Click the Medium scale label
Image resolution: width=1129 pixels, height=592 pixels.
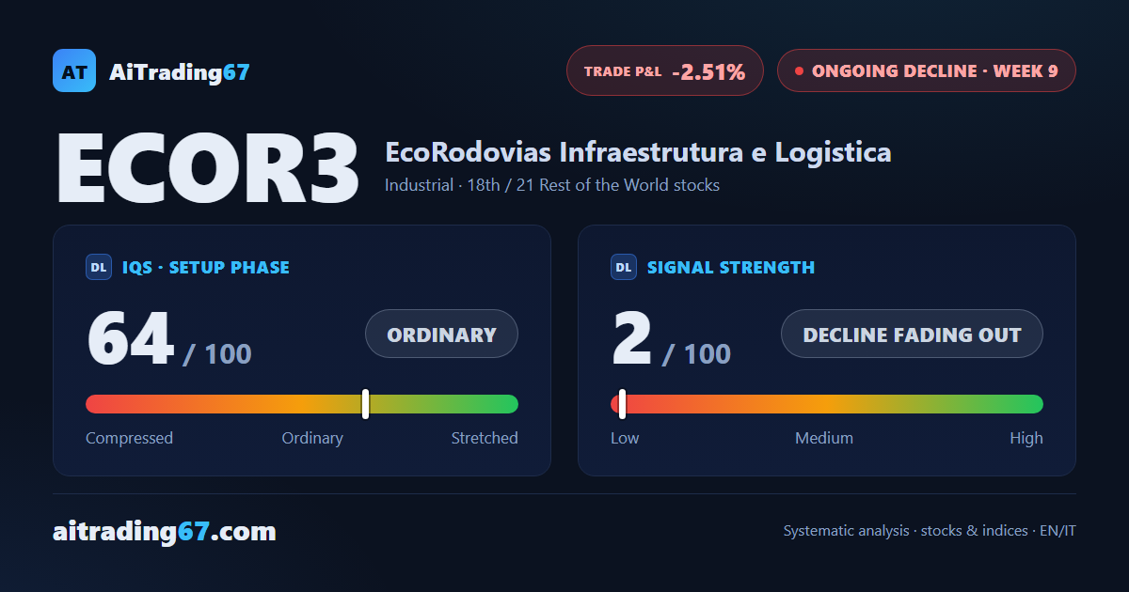click(824, 438)
